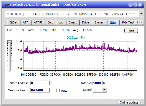Image resolution: width=146 pixels, height=106 pixels.
Task: Click the Online update button
Action: pos(129,102)
